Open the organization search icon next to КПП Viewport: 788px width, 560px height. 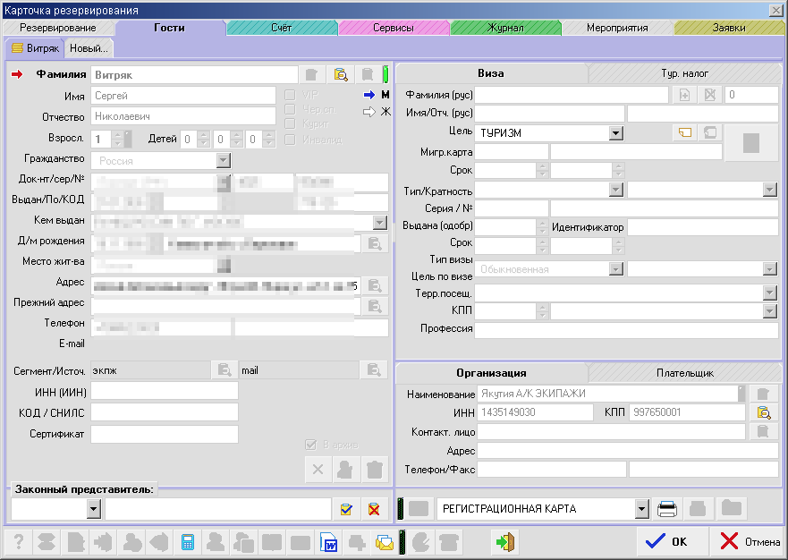[763, 412]
